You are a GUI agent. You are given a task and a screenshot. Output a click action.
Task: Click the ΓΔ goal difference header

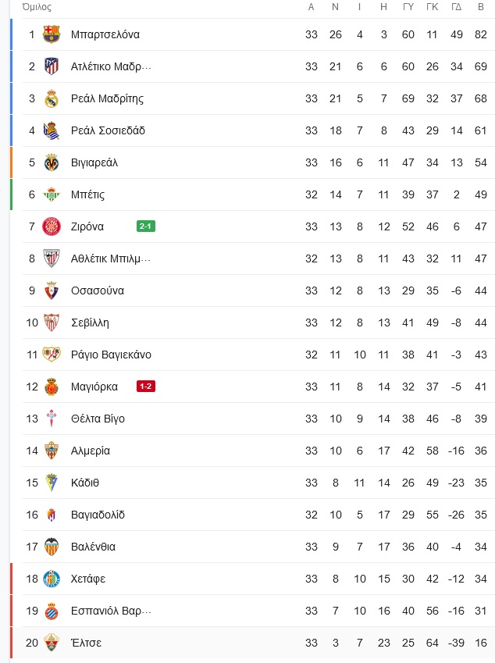pyautogui.click(x=457, y=7)
